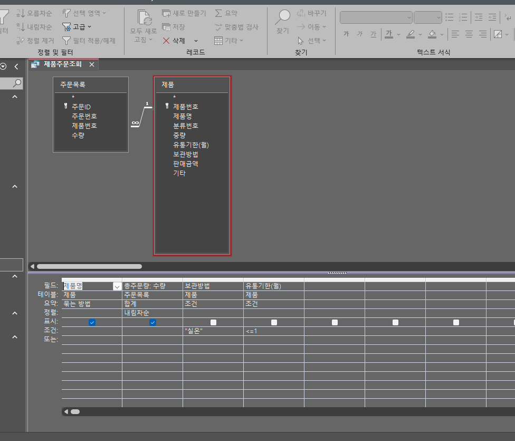Screen dimensions: 515x441
Task: Collapse the navigation pane with the chevron
Action: point(16,67)
